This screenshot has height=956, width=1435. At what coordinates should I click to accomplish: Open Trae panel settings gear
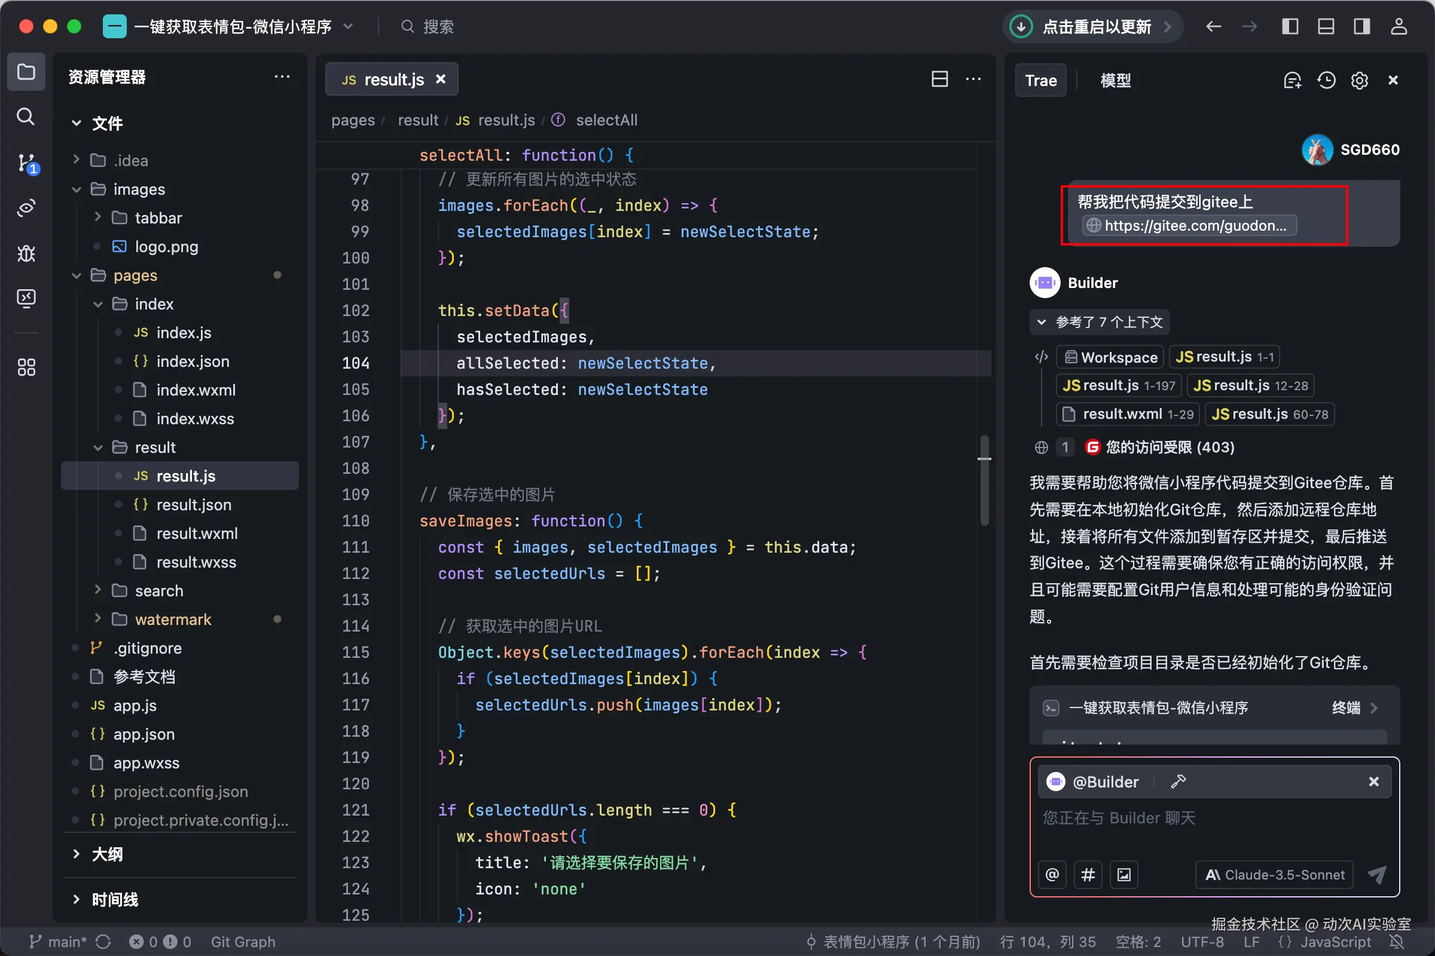click(1358, 81)
